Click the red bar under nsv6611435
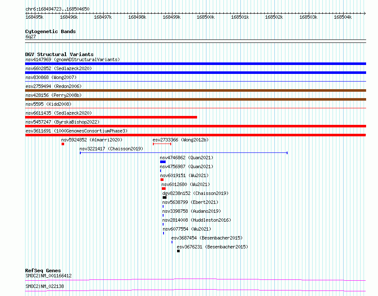 111,117
